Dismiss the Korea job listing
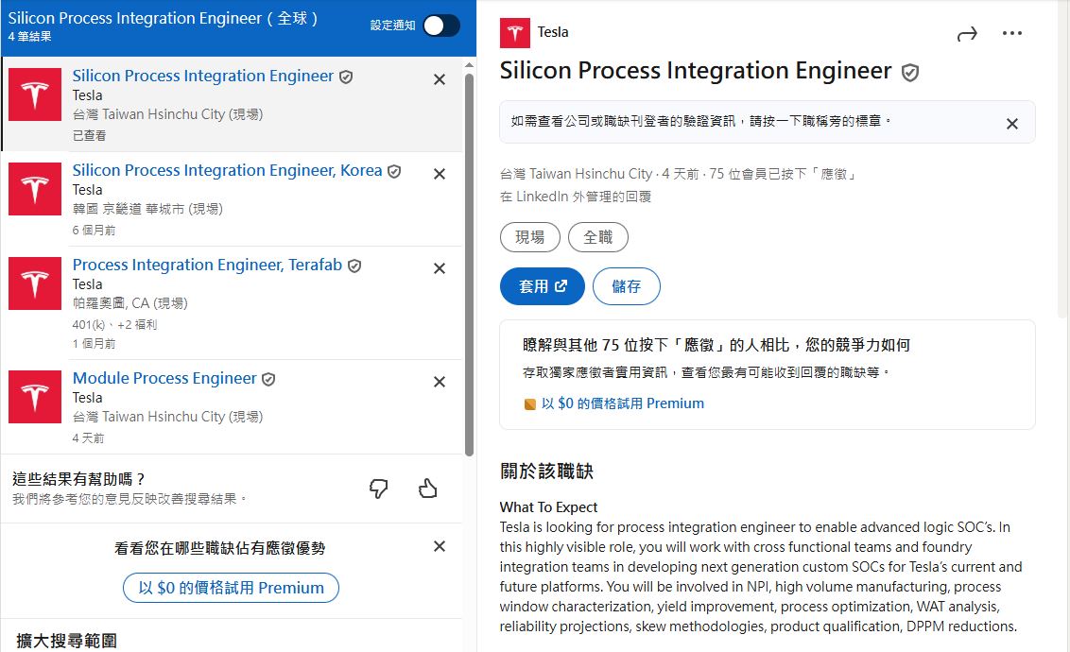 [x=439, y=174]
